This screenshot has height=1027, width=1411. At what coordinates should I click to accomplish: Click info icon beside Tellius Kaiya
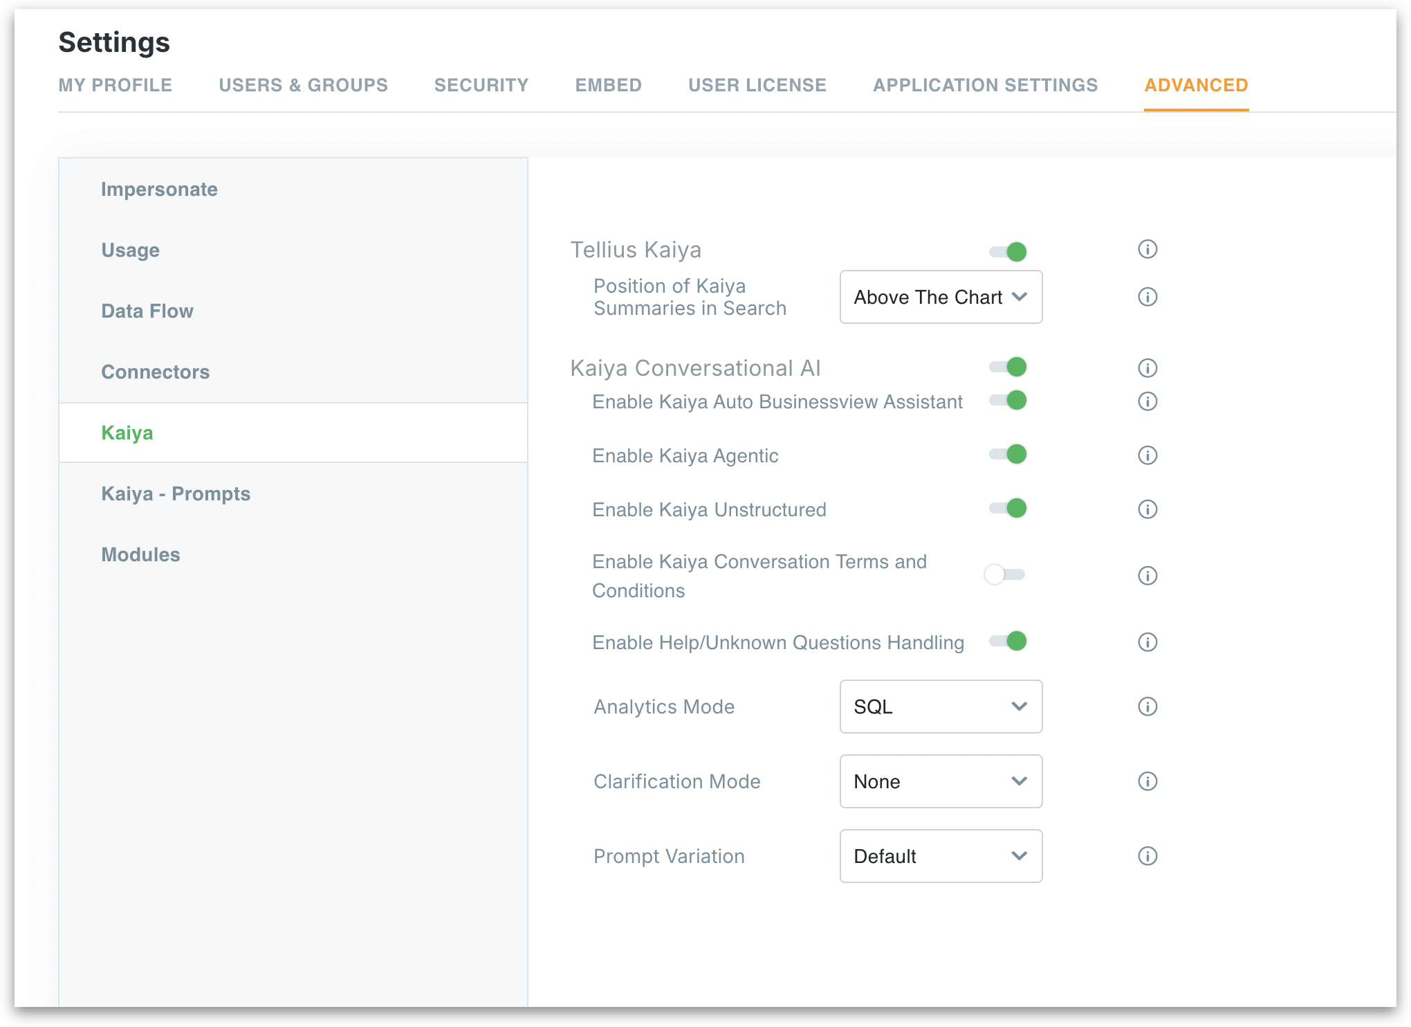point(1147,249)
